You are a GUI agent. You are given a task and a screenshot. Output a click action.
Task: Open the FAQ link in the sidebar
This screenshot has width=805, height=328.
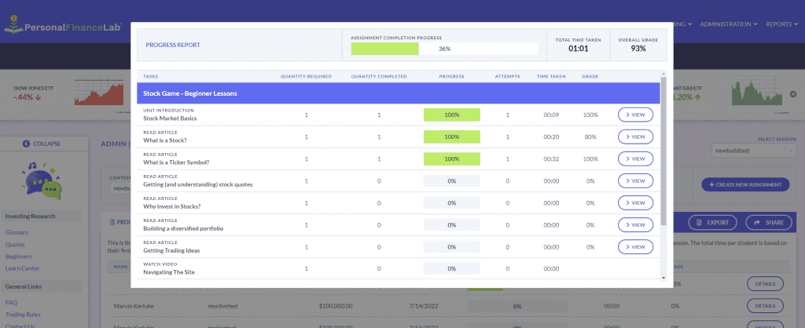[11, 302]
